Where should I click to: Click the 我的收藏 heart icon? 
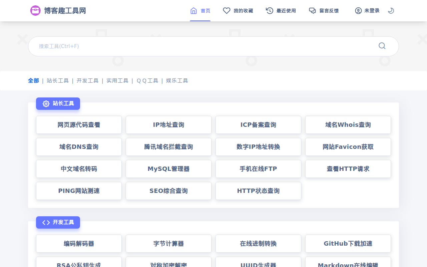coord(227,10)
